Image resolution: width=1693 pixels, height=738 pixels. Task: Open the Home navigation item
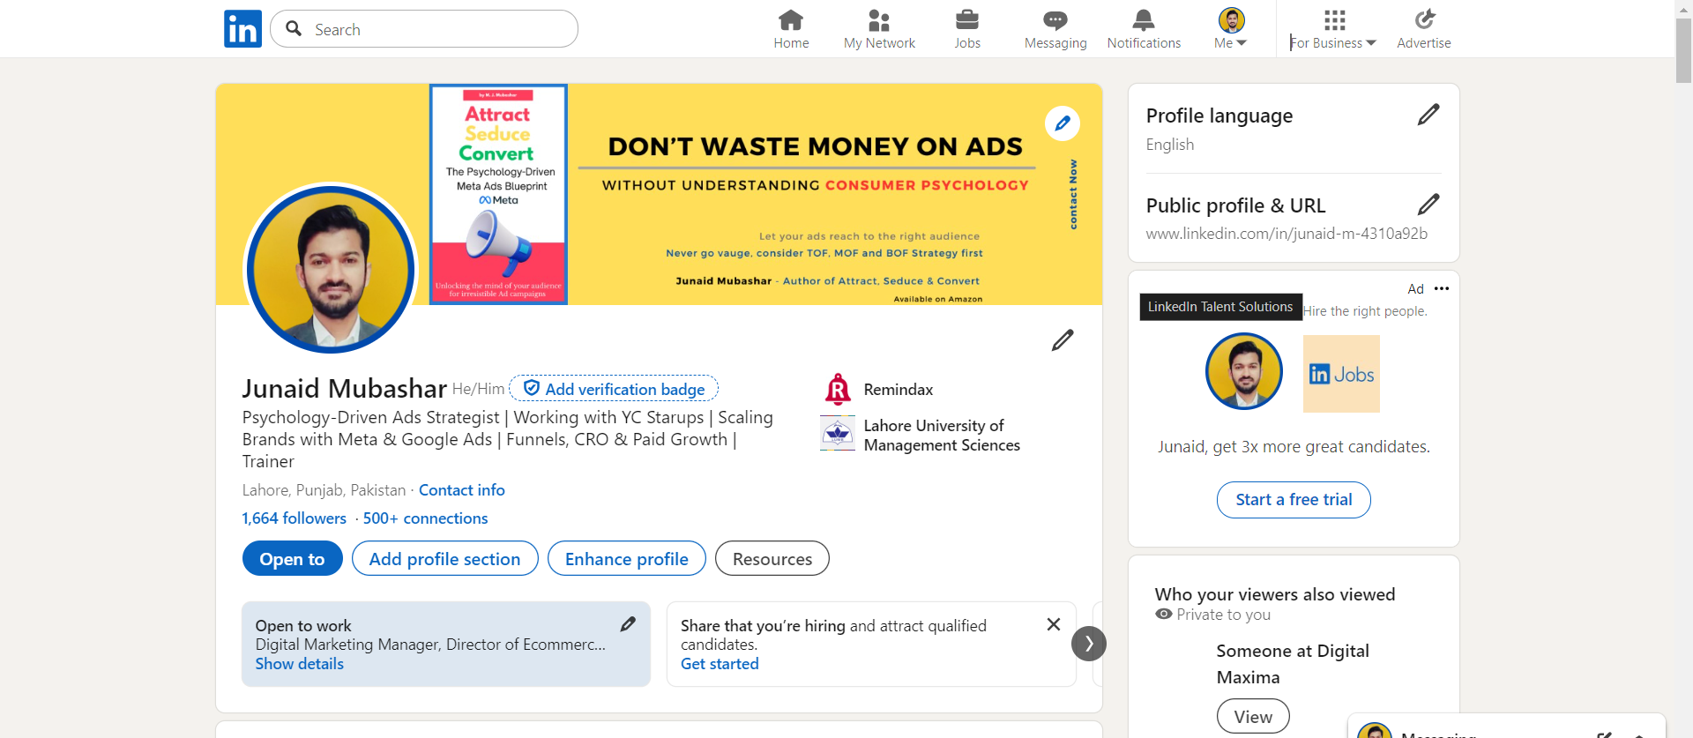coord(791,29)
